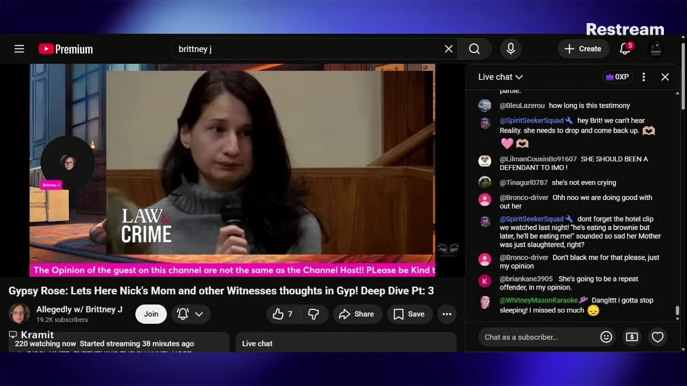This screenshot has width=687, height=386.
Task: Click the @LilmanCousinBo91607 defendant message
Action: (x=573, y=163)
